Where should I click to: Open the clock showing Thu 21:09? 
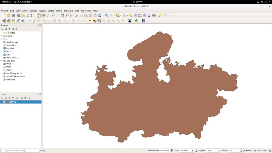pos(137,2)
